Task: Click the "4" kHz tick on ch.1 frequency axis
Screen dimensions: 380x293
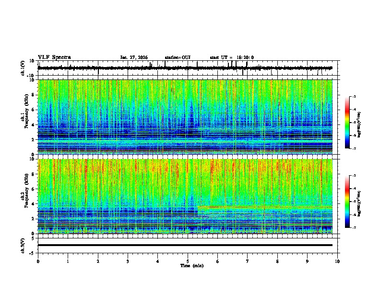Action: click(34, 125)
